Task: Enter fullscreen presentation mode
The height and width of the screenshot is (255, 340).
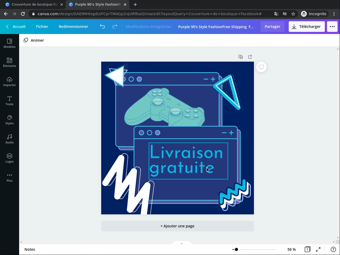Action: 318,249
